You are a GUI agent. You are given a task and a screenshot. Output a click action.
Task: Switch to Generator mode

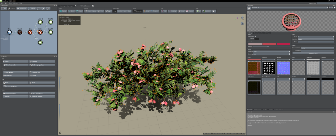pos(138,11)
